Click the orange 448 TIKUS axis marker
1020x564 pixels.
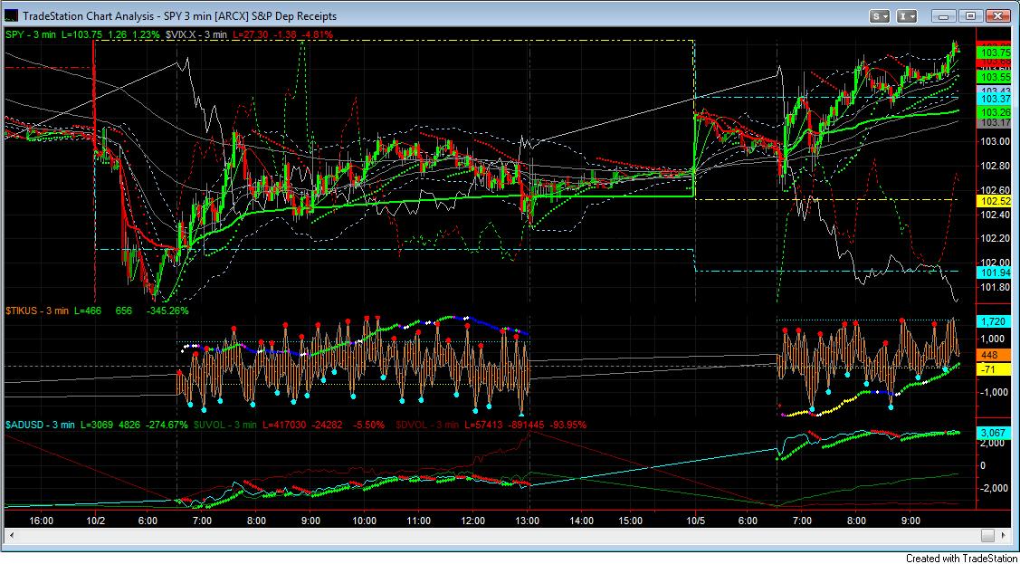click(995, 355)
